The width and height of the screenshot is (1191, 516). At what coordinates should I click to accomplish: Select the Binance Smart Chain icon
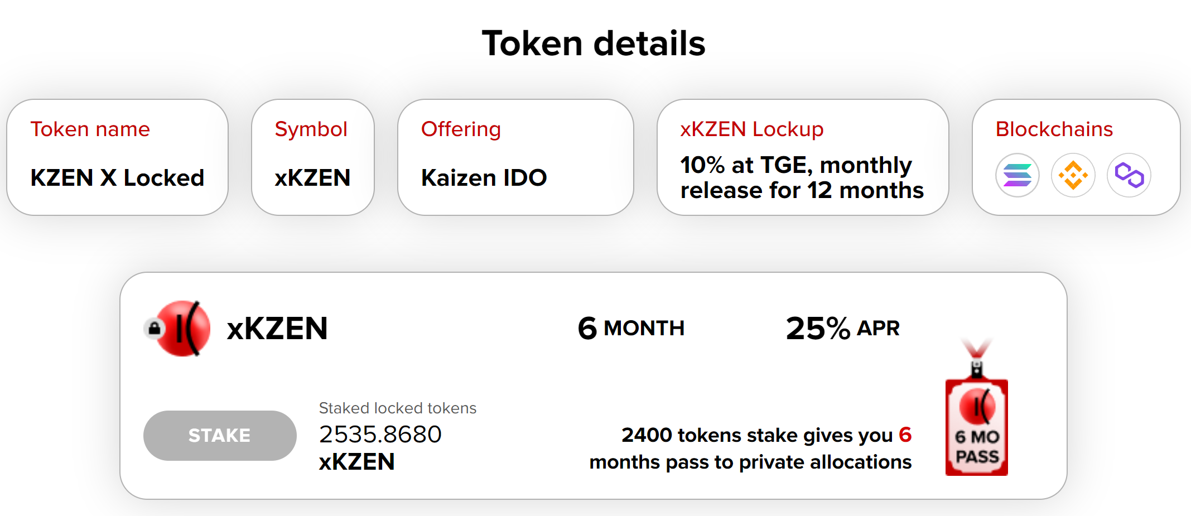[1073, 175]
